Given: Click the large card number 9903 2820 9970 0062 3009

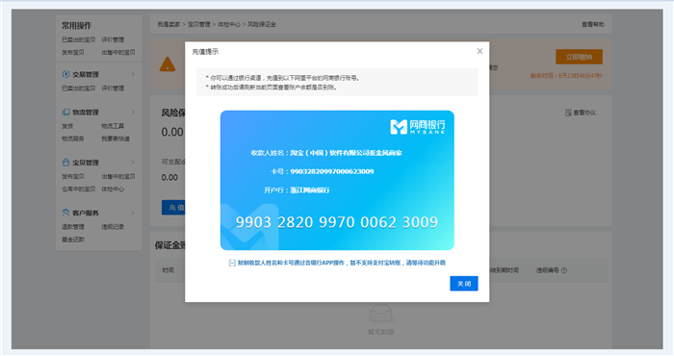Looking at the screenshot, I should 337,222.
